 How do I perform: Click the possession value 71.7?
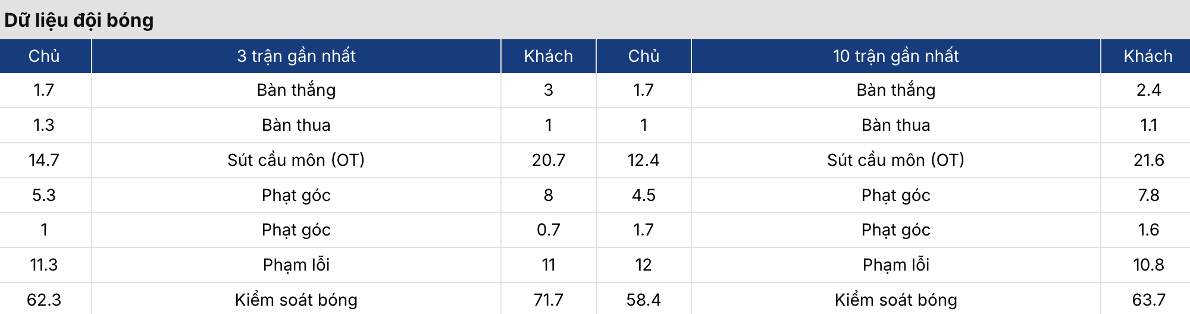point(548,300)
